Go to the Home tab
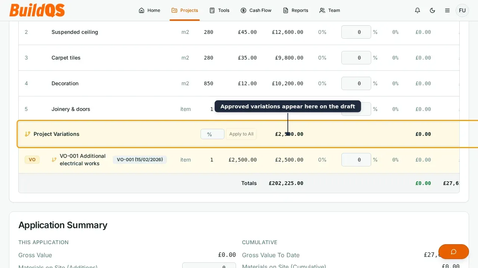The image size is (478, 268). [149, 10]
